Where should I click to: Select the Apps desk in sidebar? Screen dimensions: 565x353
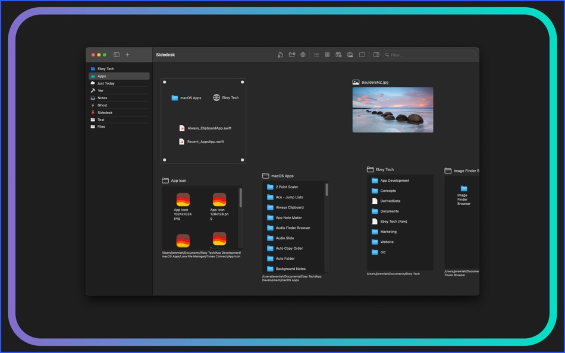coord(119,76)
